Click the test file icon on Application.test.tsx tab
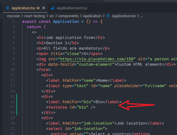 click(x=52, y=8)
